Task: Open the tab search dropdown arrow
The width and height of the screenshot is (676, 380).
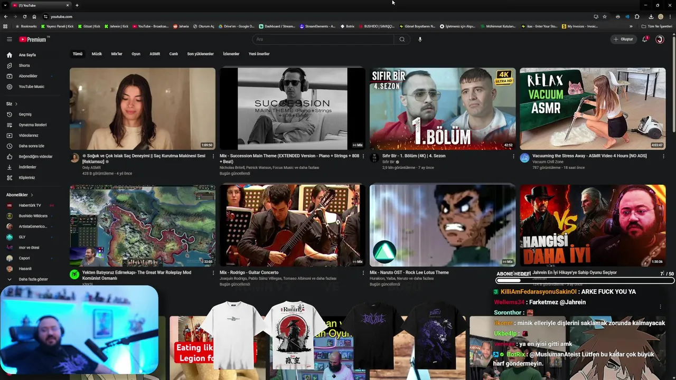Action: coord(5,5)
